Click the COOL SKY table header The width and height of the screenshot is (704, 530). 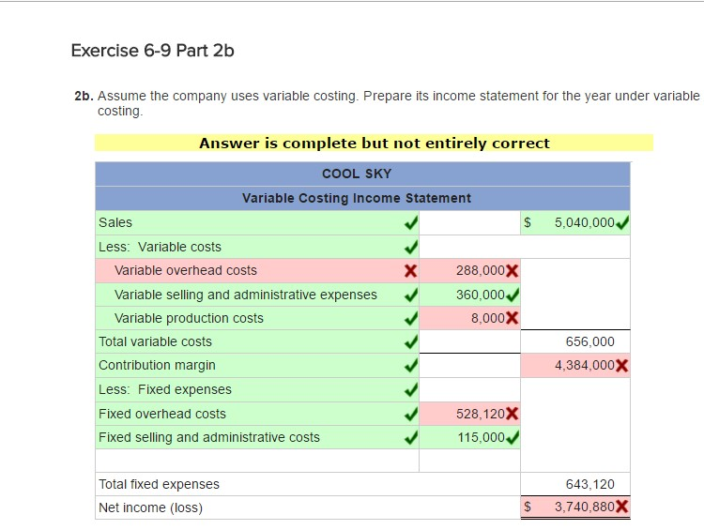[x=362, y=174]
